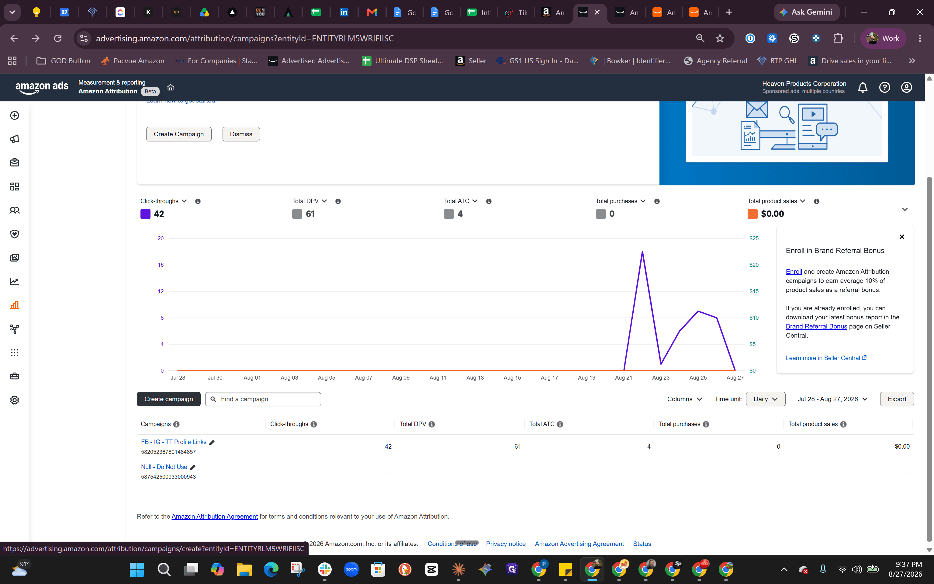The image size is (934, 584).
Task: Click the outlined Create Campaign banner button
Action: click(179, 134)
